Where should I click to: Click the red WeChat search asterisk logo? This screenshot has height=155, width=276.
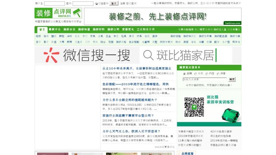(51, 55)
